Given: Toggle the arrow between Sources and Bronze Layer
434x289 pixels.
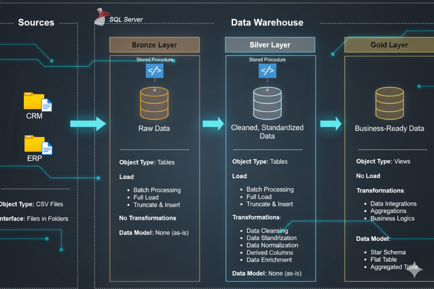Looking at the screenshot, I should point(88,124).
